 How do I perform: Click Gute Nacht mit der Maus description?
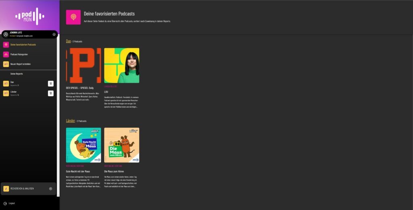tap(83, 181)
